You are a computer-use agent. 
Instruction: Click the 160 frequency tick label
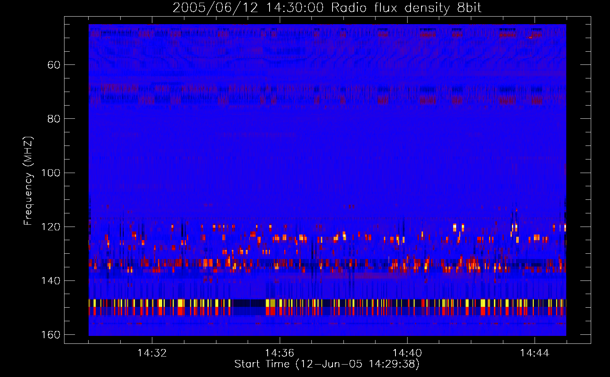51,335
